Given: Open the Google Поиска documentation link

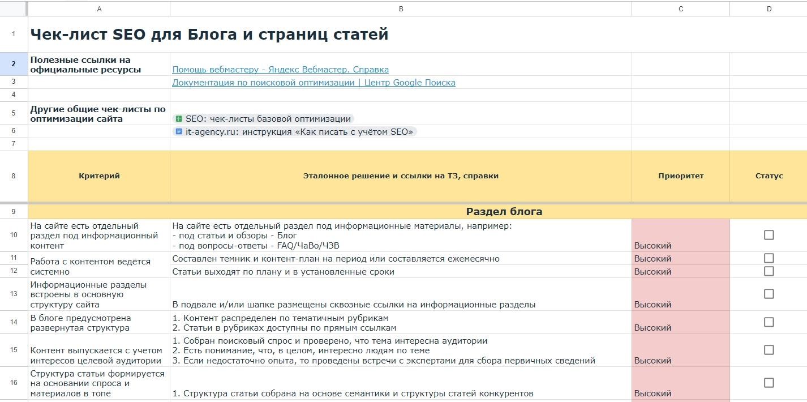Looking at the screenshot, I should [x=314, y=83].
